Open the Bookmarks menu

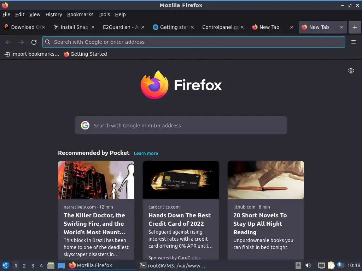click(x=80, y=14)
